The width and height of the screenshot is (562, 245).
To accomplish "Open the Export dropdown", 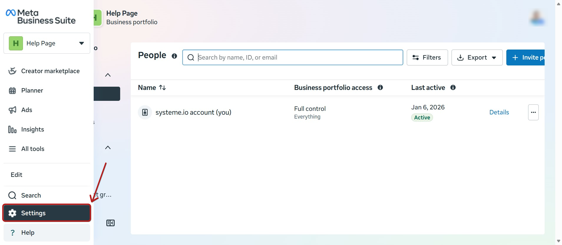I will coord(477,57).
